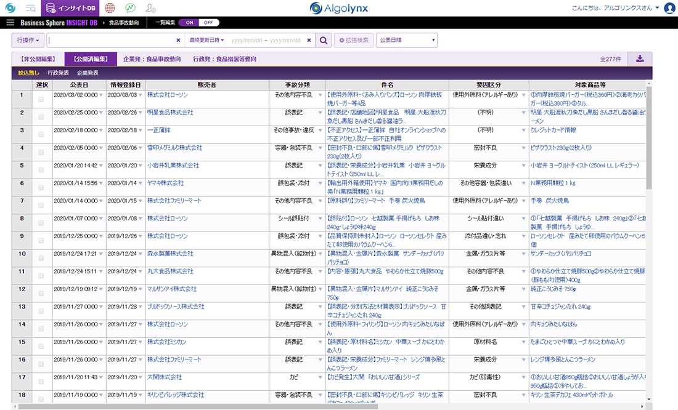Open the hamburger menu

10,23
